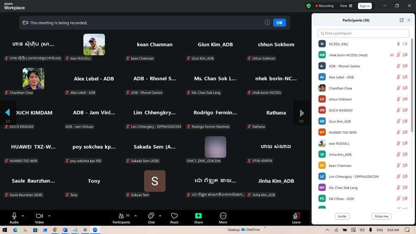
Task: Expand audio options arrow next to Audio
Action: [x=23, y=216]
